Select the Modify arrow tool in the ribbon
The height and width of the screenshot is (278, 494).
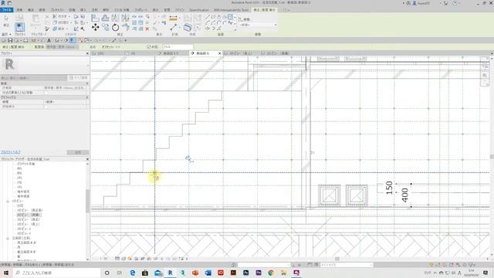[x=6, y=19]
